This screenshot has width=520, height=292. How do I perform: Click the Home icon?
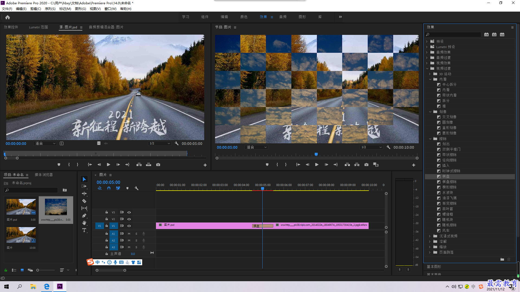8,17
